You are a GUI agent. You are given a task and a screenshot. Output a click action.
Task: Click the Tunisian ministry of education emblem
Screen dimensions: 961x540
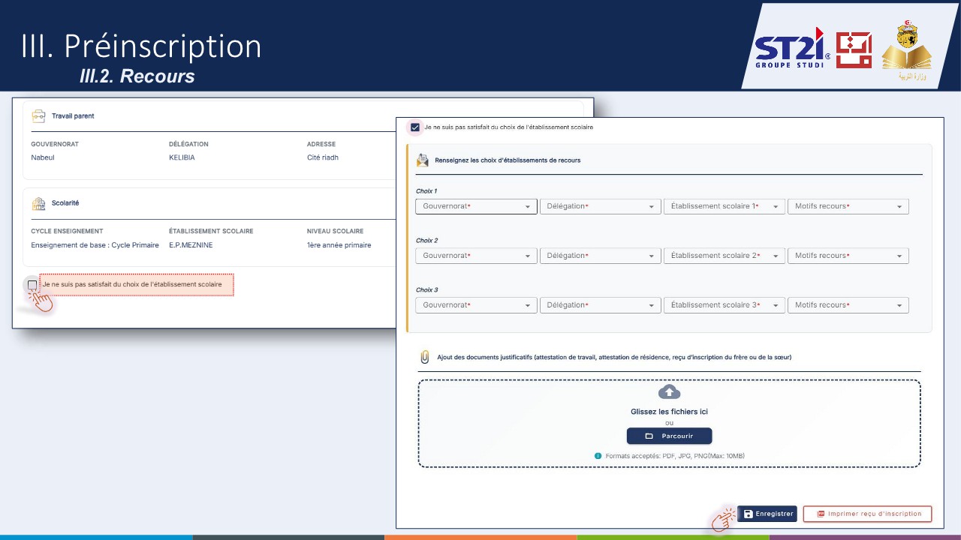pyautogui.click(x=906, y=51)
